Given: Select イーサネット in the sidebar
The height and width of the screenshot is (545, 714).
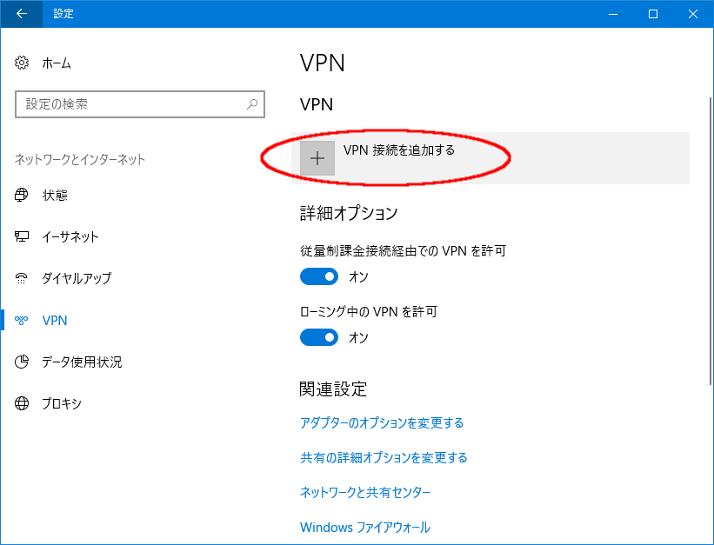Looking at the screenshot, I should coord(70,237).
